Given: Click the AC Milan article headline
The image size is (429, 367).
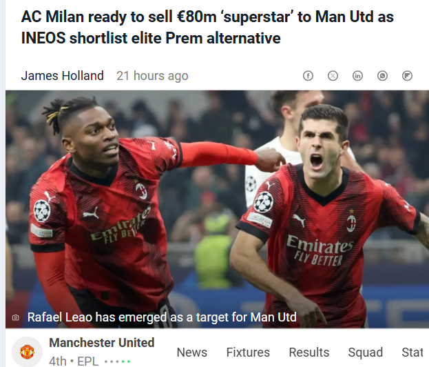Looking at the screenshot, I should tap(207, 27).
